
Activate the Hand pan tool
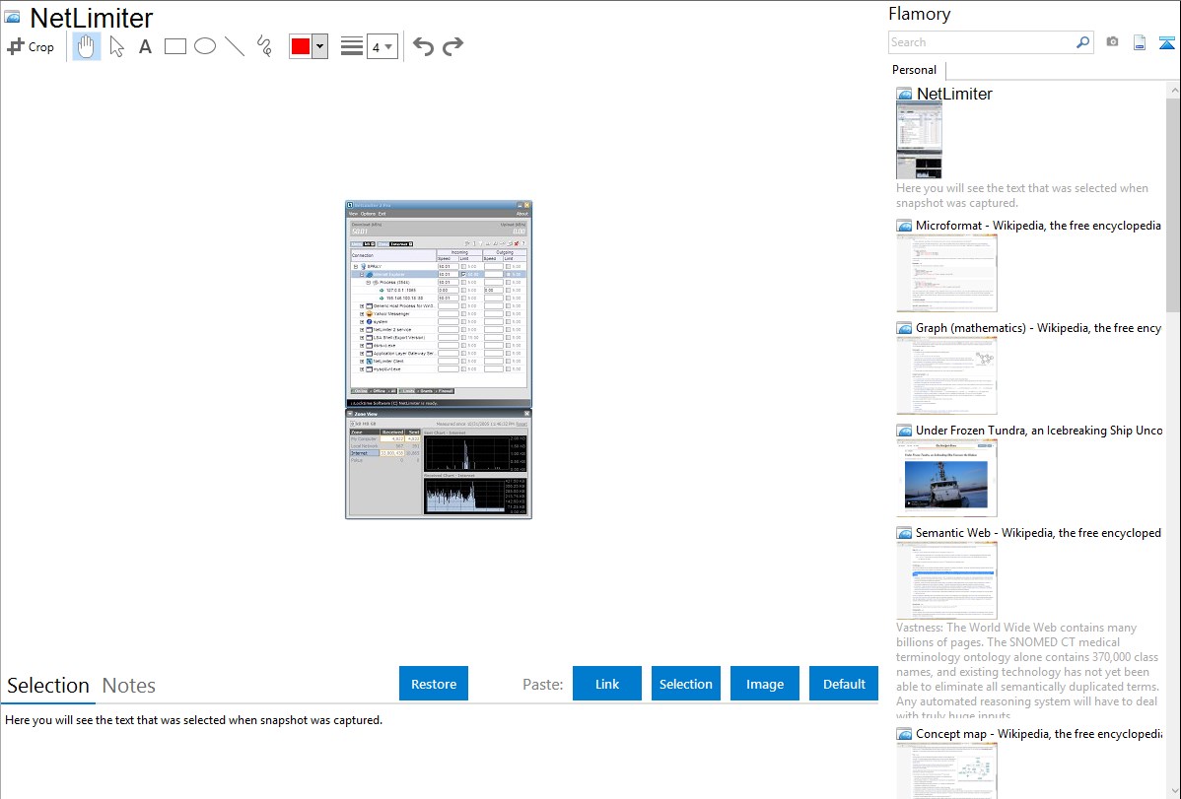tap(86, 46)
